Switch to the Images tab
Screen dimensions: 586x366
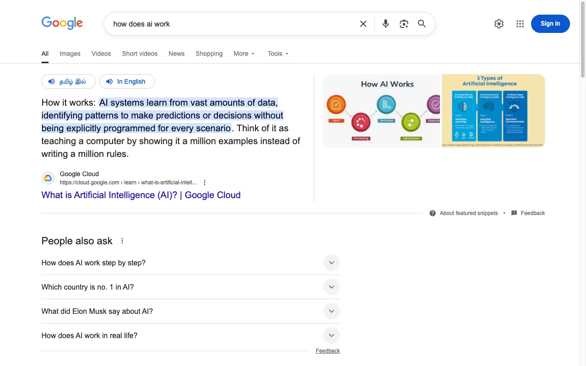(70, 54)
